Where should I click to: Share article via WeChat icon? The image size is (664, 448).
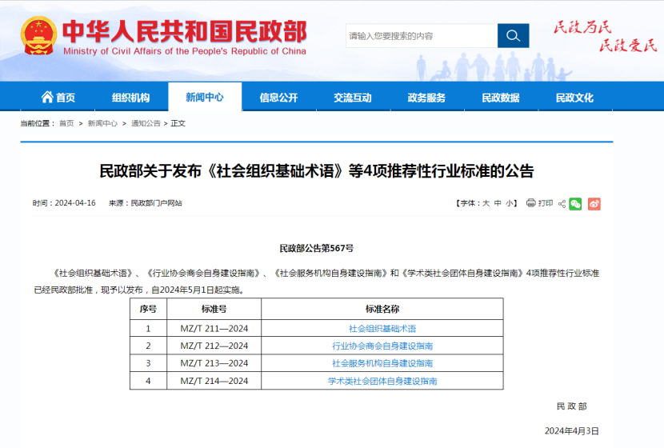point(575,204)
